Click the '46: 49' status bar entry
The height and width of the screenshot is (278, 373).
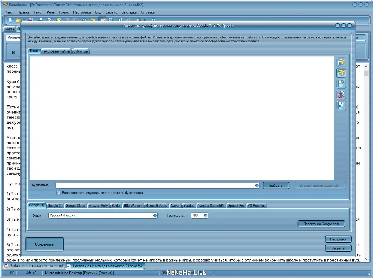[31, 273]
